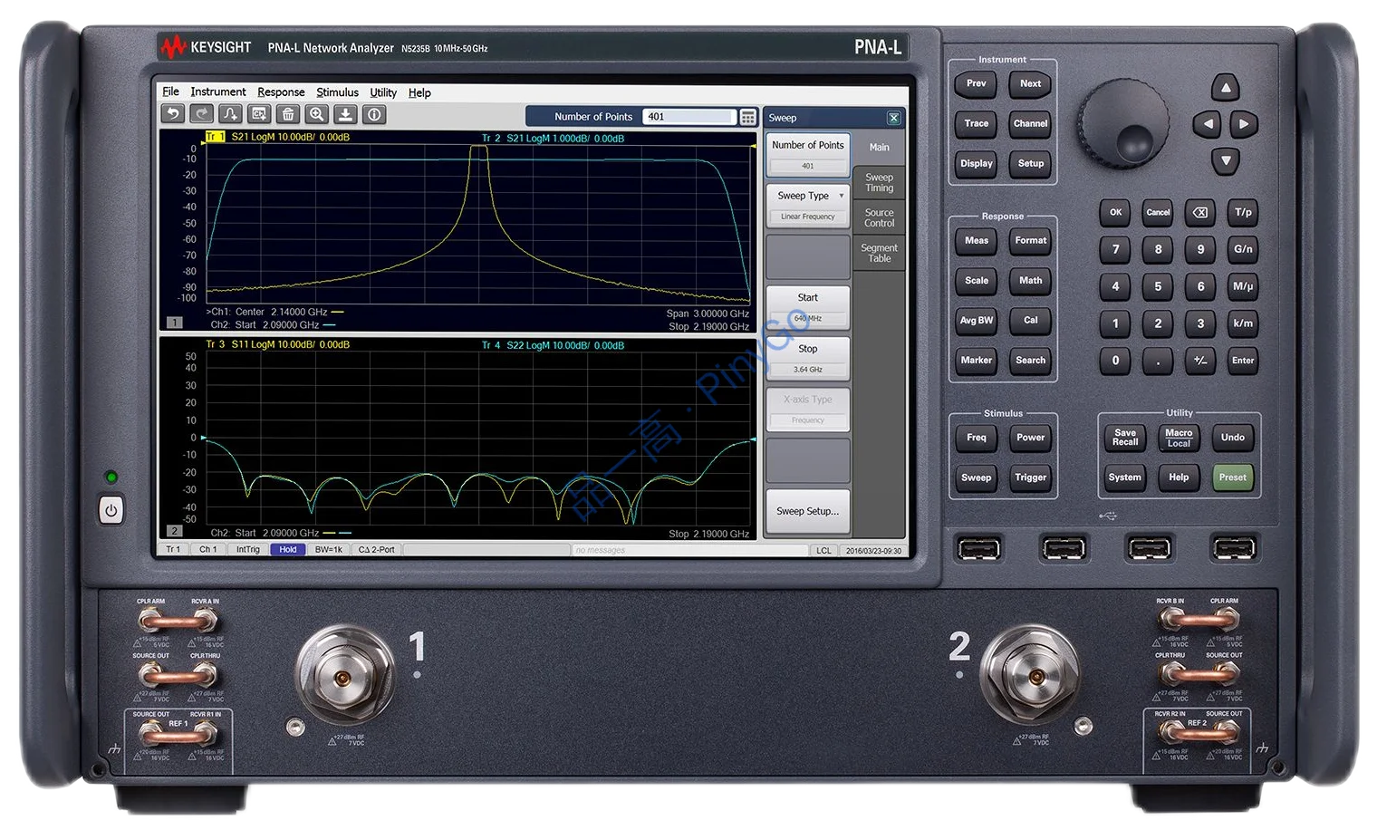Click the magnifier zoom toolbar icon
Viewport: 1377px width, 820px height.
[317, 114]
